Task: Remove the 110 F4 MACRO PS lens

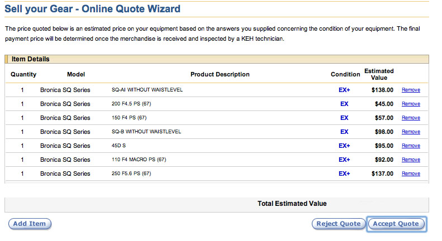Action: click(411, 160)
